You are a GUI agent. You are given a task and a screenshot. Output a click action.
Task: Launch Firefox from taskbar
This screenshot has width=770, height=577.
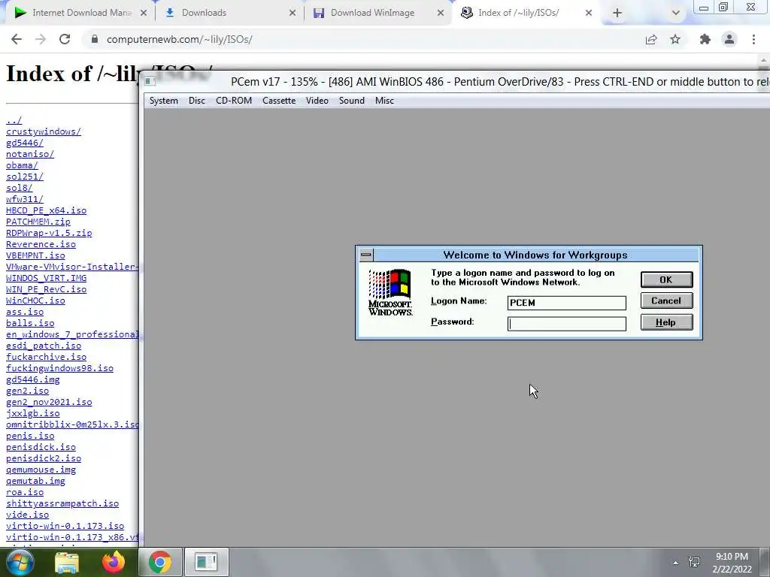(x=114, y=562)
